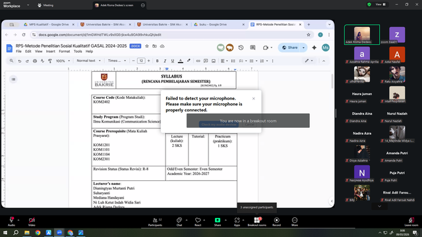The image size is (422, 237).
Task: Decrease font size minus button
Action: (133, 61)
